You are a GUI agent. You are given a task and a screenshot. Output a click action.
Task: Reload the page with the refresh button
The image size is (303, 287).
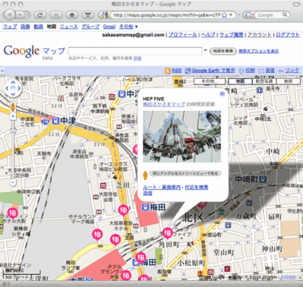click(39, 15)
